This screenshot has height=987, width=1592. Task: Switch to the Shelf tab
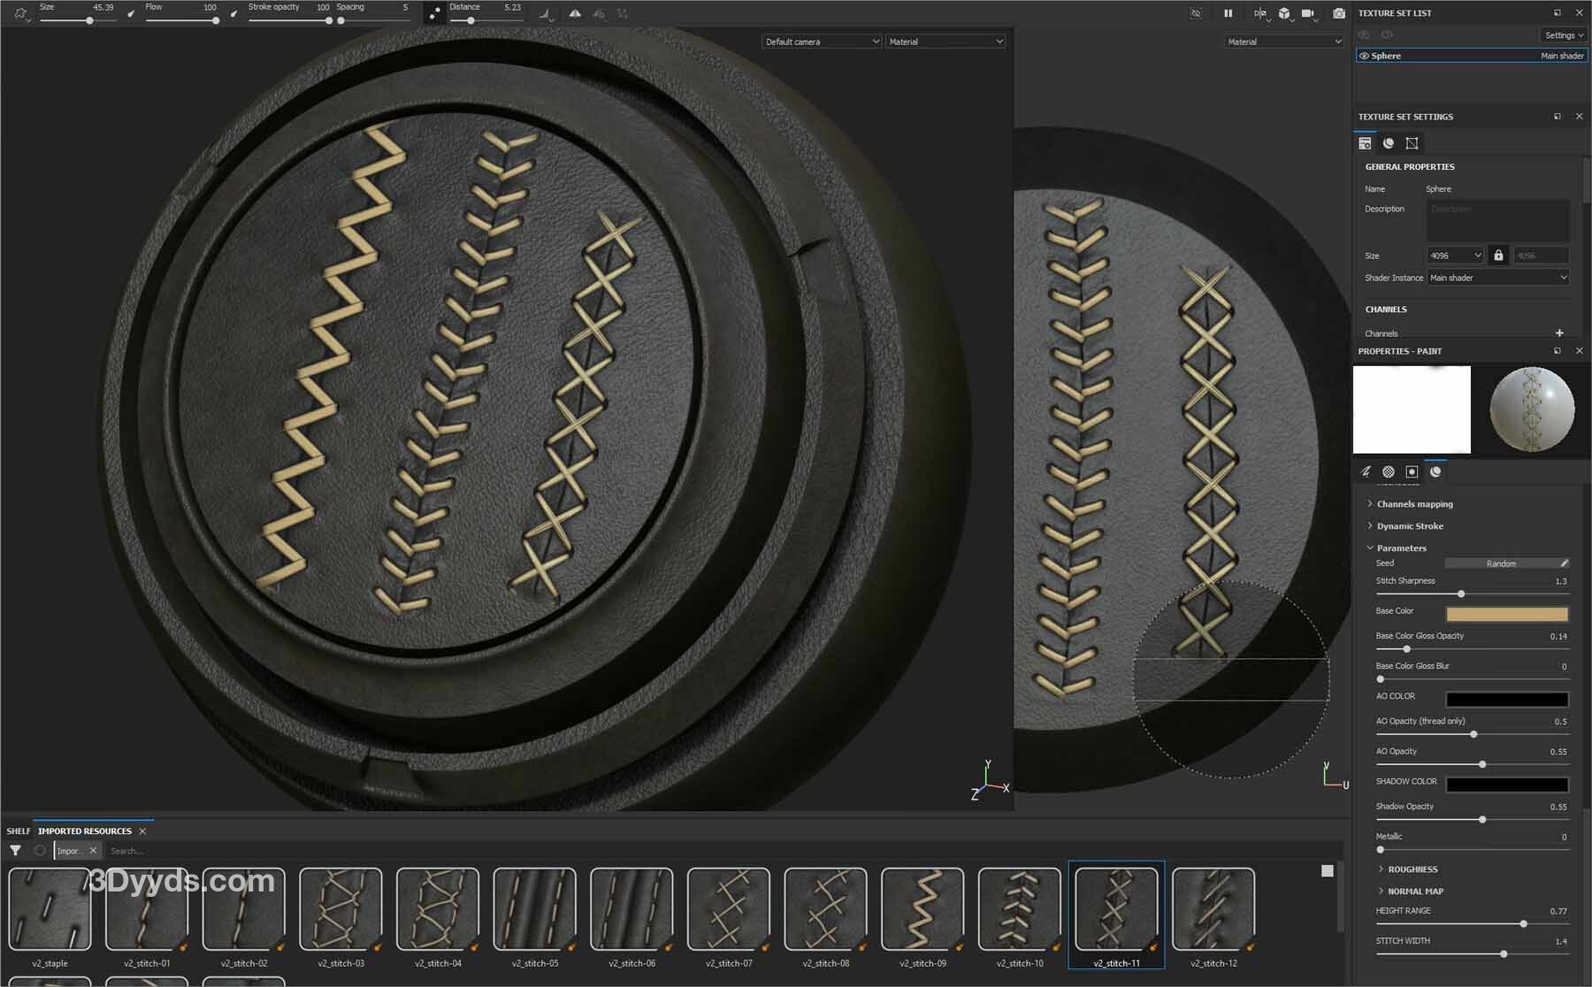coord(18,831)
